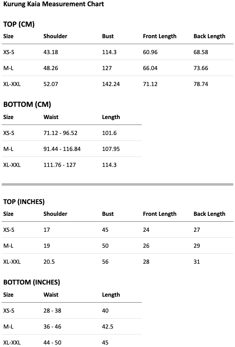Select the 60.96 front length value

[150, 52]
